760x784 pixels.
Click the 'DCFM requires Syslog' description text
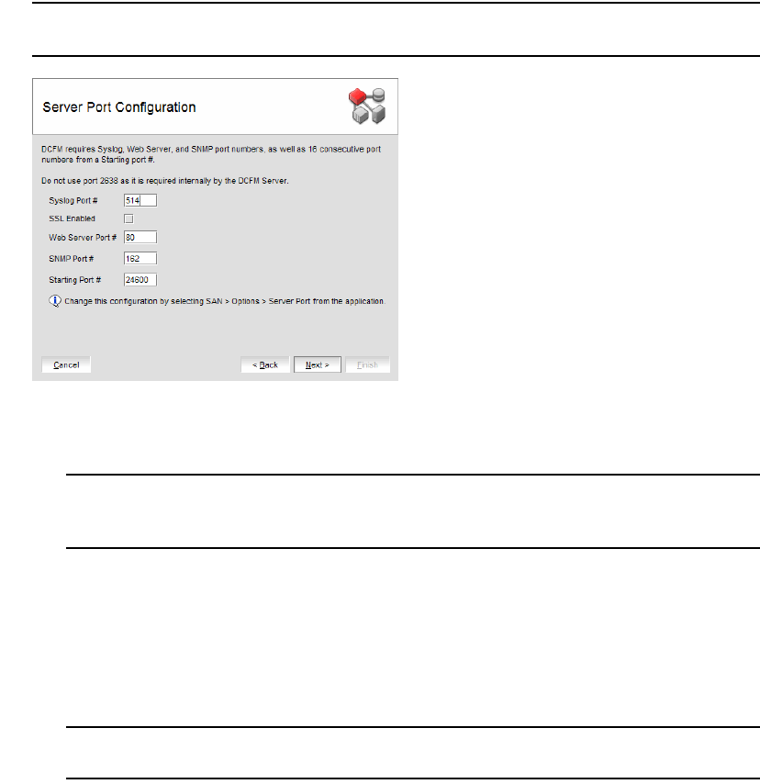coord(211,154)
